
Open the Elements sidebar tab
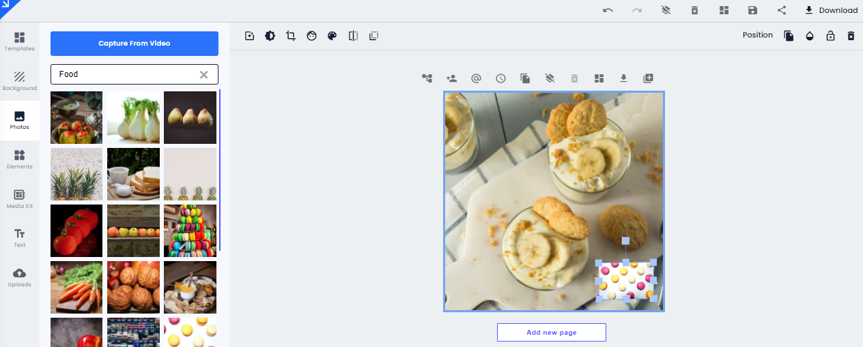coord(20,160)
